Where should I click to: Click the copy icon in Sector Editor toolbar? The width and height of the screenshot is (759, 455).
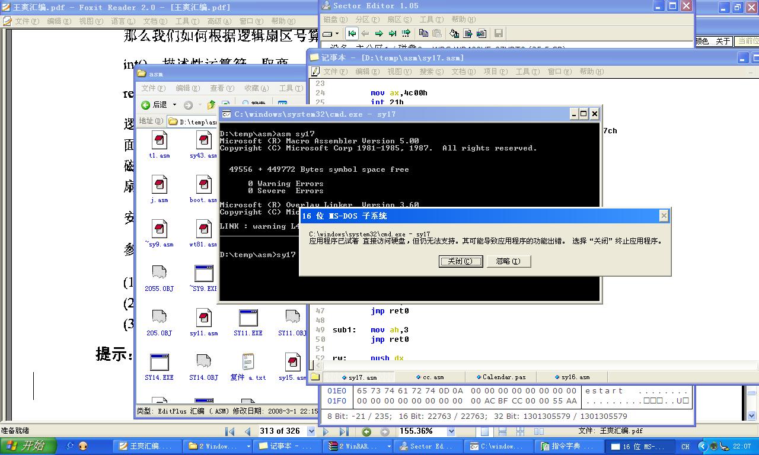[423, 34]
